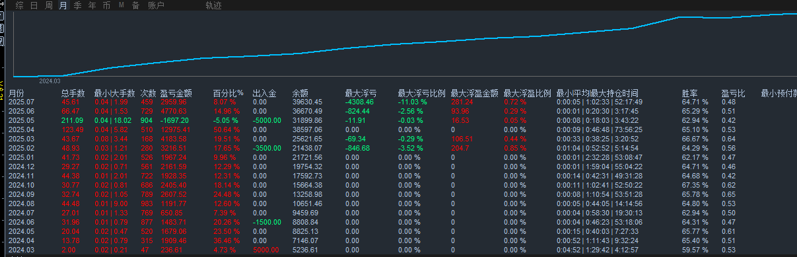797x257 pixels.
Task: Sort by the 盈亏比 column header
Action: 733,93
